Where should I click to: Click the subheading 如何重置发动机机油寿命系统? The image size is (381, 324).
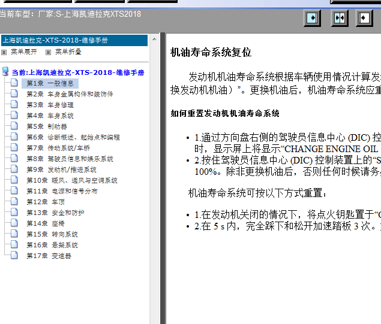tap(225, 114)
